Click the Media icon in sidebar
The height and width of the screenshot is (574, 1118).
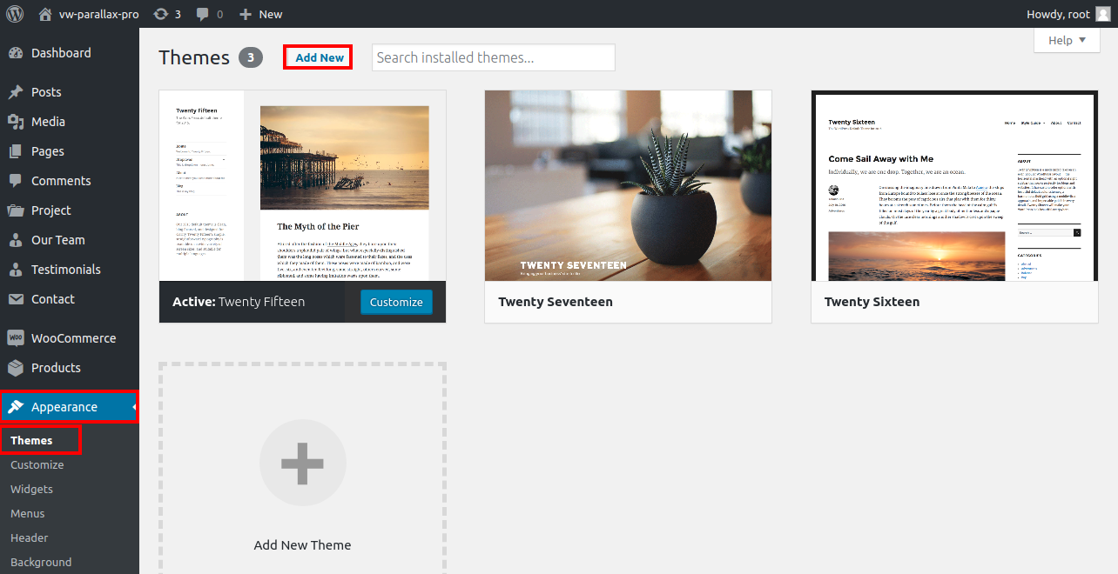pyautogui.click(x=16, y=122)
